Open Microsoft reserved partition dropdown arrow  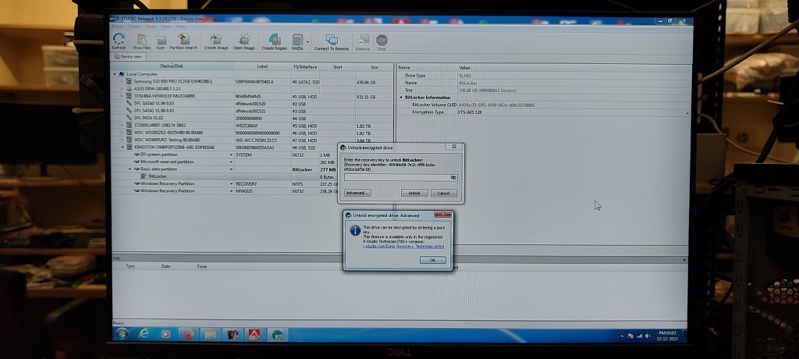click(231, 162)
